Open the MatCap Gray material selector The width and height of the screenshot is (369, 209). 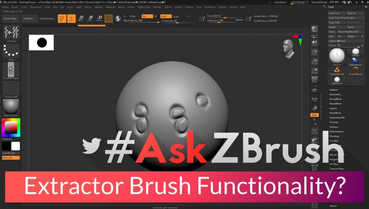(x=11, y=107)
